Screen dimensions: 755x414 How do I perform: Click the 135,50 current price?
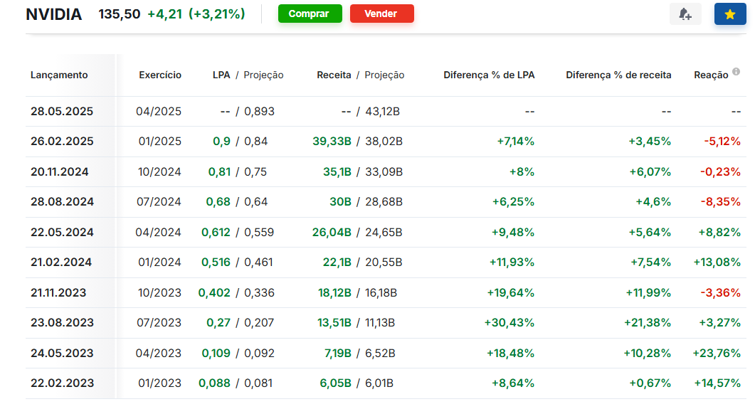(120, 14)
